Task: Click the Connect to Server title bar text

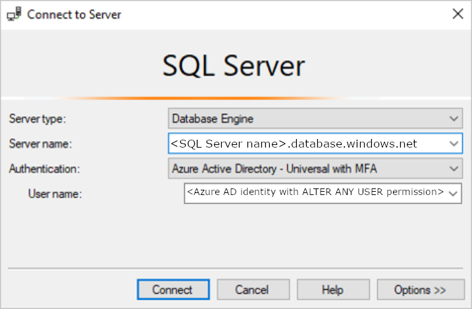Action: click(x=74, y=14)
